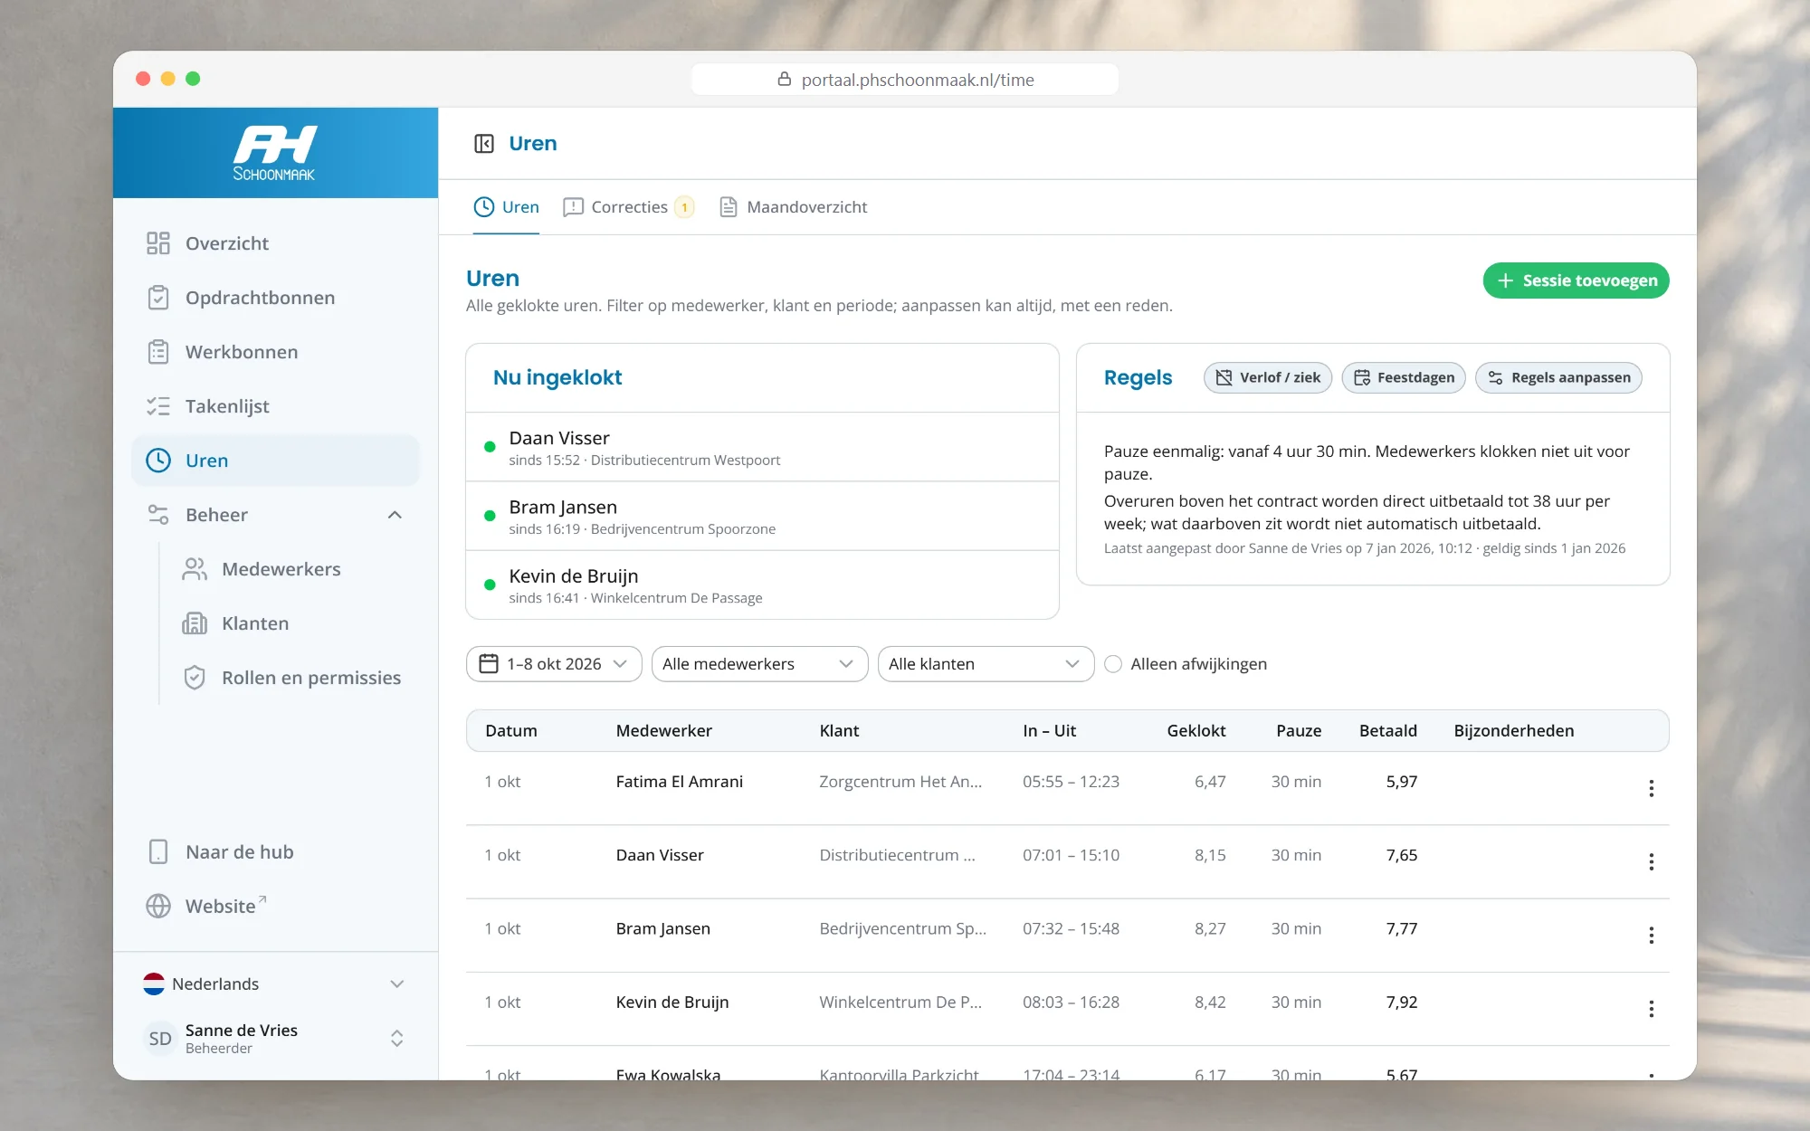
Task: Open Rollen en permissies
Action: (294, 678)
